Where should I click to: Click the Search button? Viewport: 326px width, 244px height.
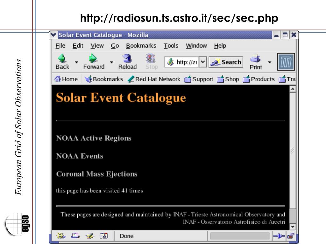point(226,62)
